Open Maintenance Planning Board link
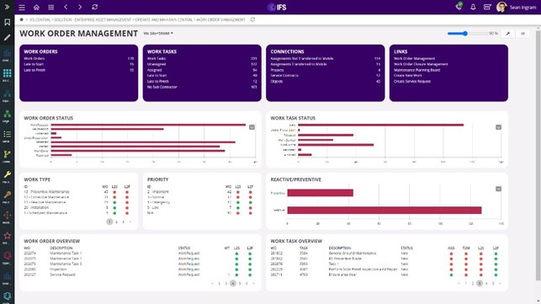Image resolution: width=541 pixels, height=304 pixels. (x=416, y=70)
